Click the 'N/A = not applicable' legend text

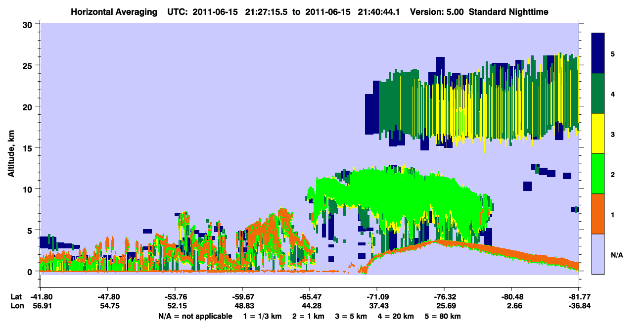pos(195,316)
